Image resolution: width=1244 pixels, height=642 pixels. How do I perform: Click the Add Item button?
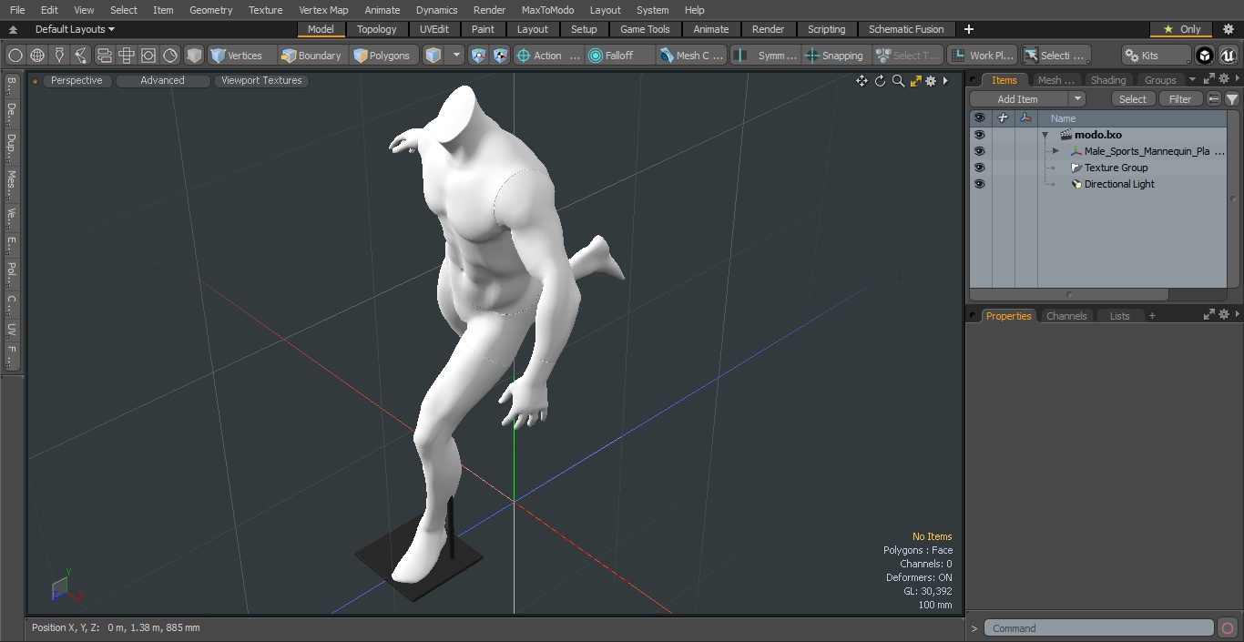[1018, 99]
